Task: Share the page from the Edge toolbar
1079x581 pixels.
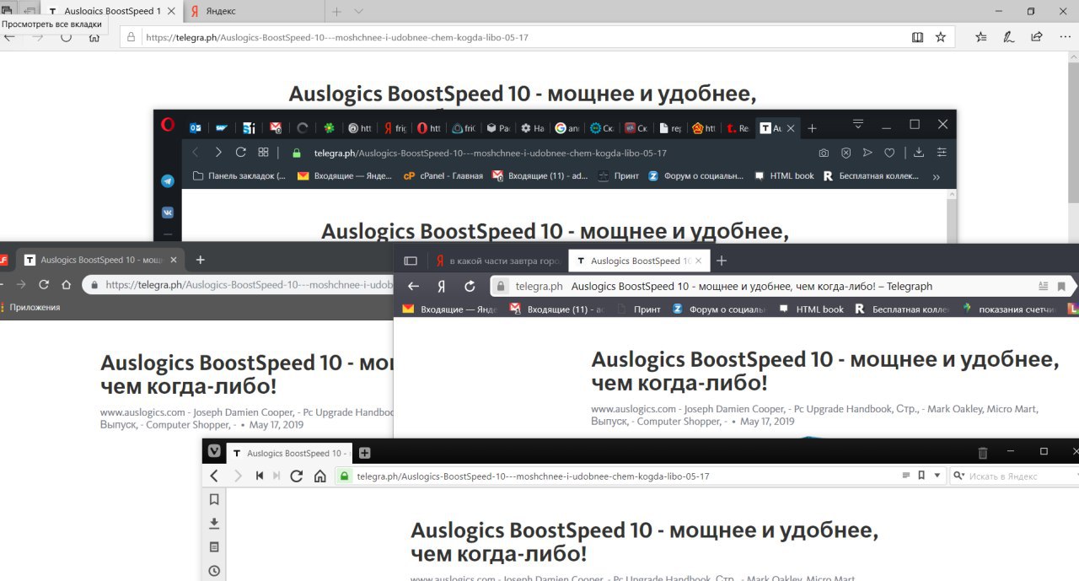Action: click(1037, 37)
